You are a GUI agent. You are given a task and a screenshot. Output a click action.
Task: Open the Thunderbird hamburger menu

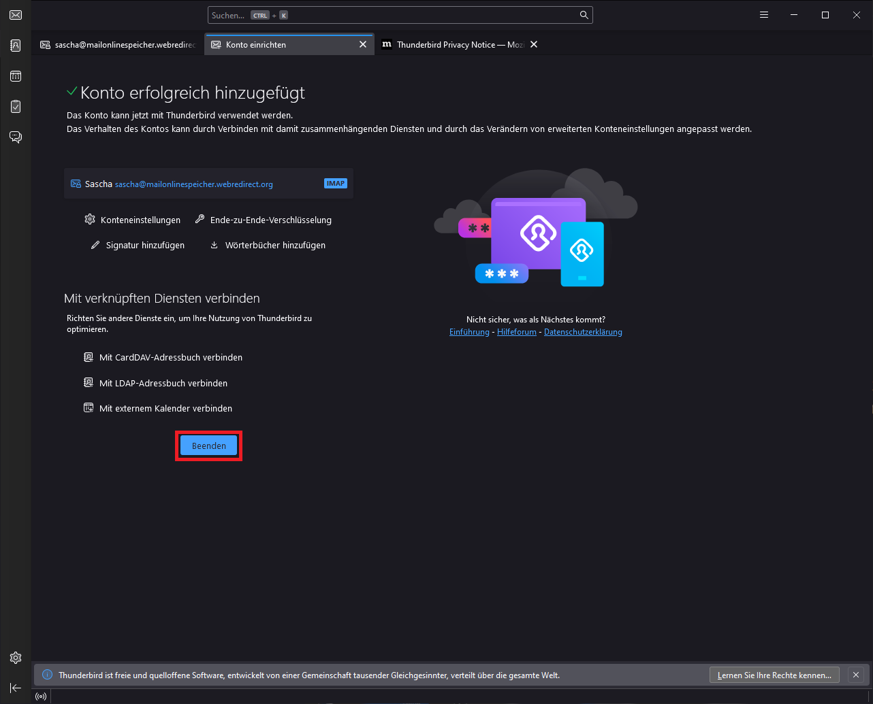pos(764,15)
